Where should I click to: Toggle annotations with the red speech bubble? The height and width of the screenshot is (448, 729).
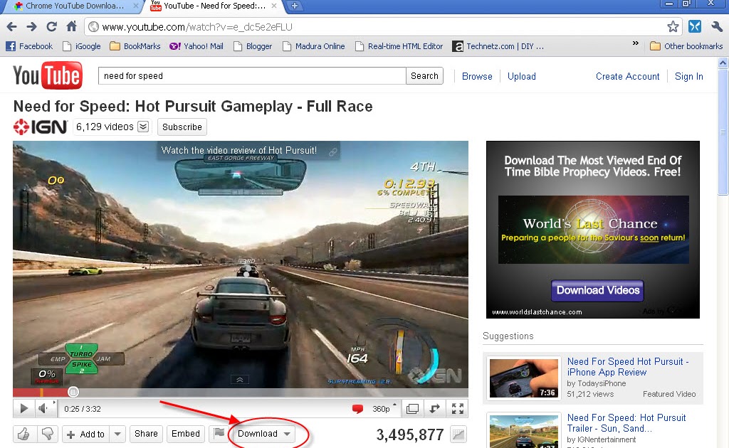357,409
